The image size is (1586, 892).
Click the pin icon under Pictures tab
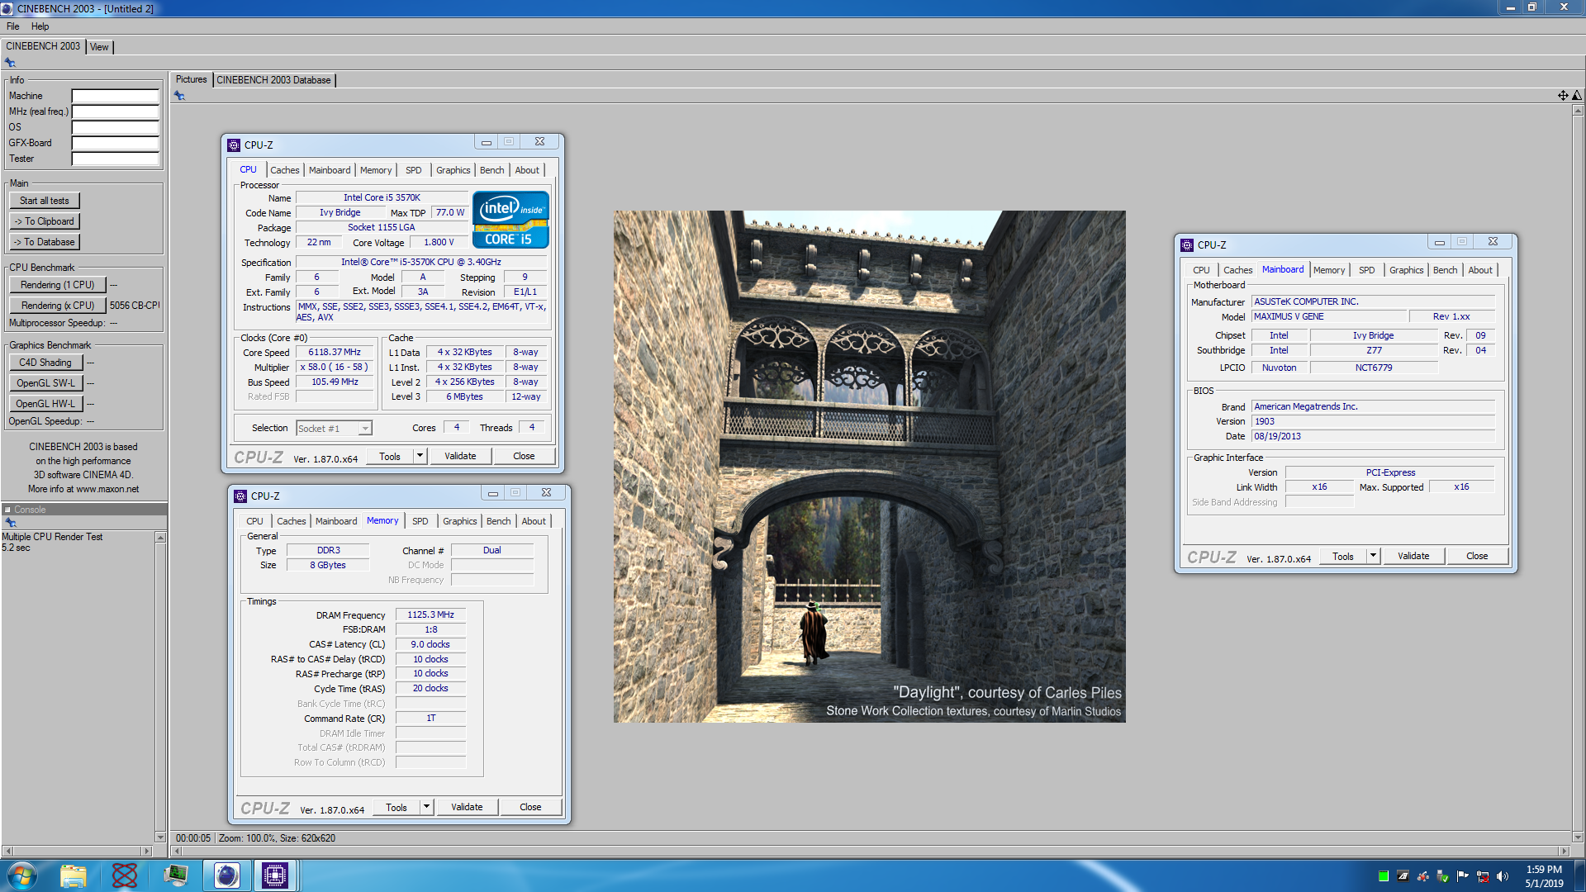tap(179, 96)
